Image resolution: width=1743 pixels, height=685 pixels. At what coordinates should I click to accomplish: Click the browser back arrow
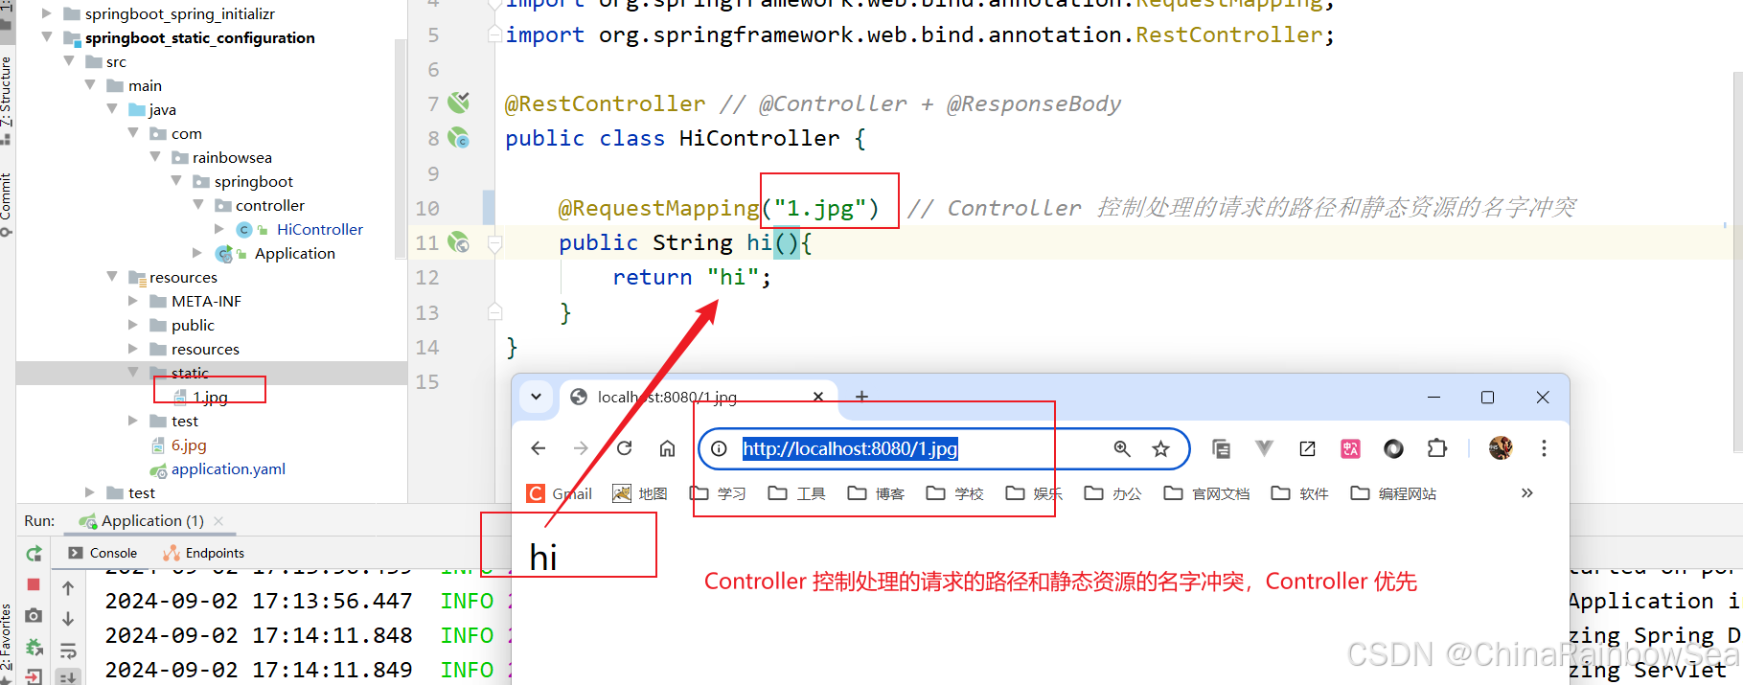click(x=539, y=448)
